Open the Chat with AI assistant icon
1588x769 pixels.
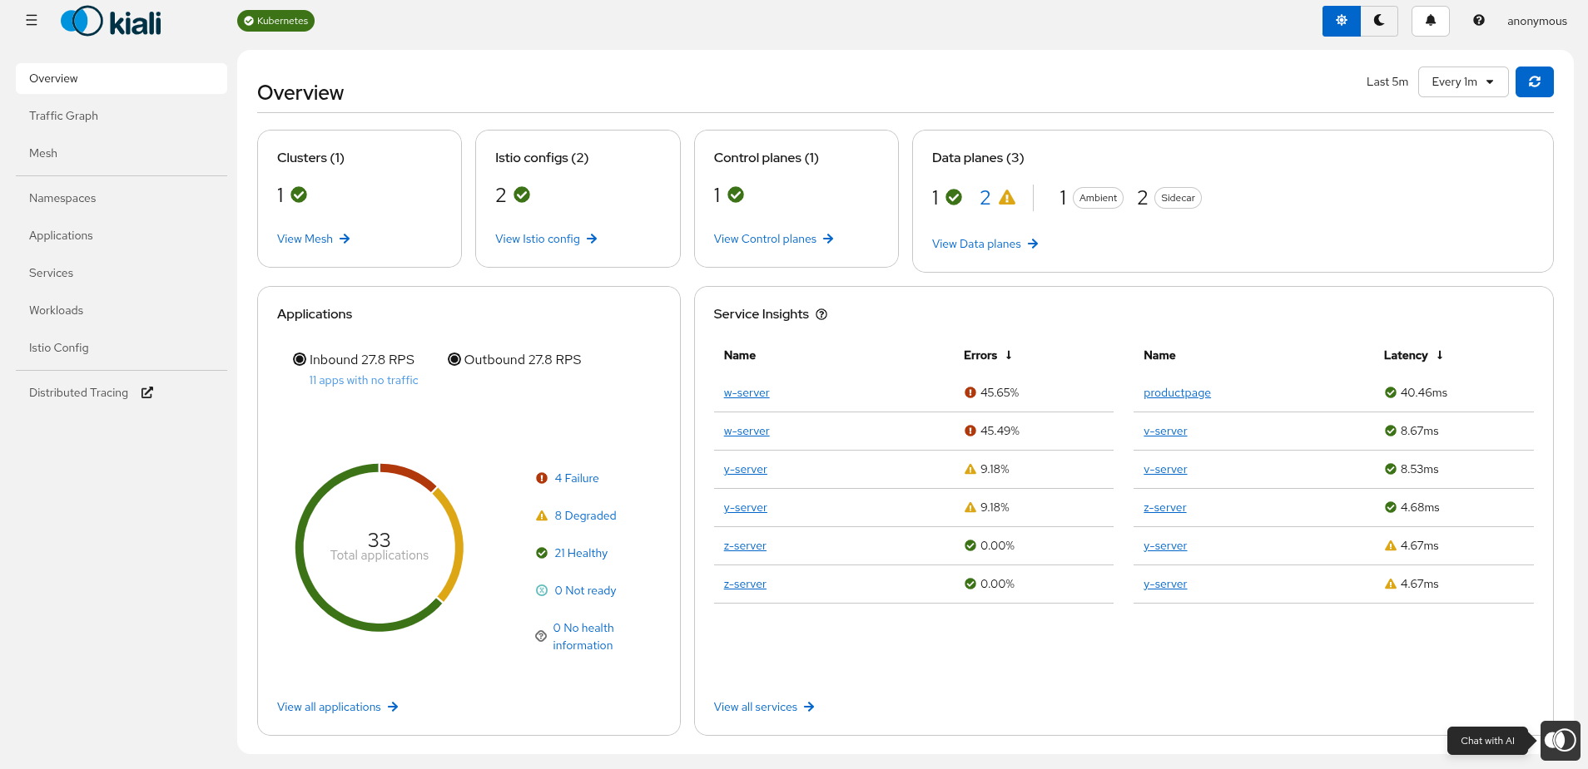coord(1560,740)
